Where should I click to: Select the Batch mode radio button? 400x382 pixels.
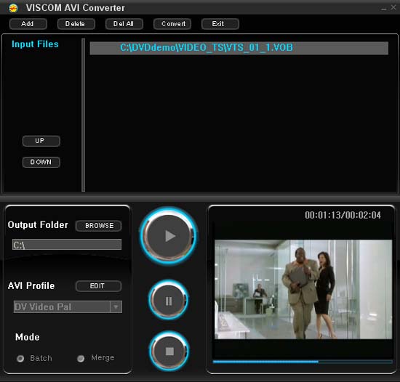(x=20, y=359)
